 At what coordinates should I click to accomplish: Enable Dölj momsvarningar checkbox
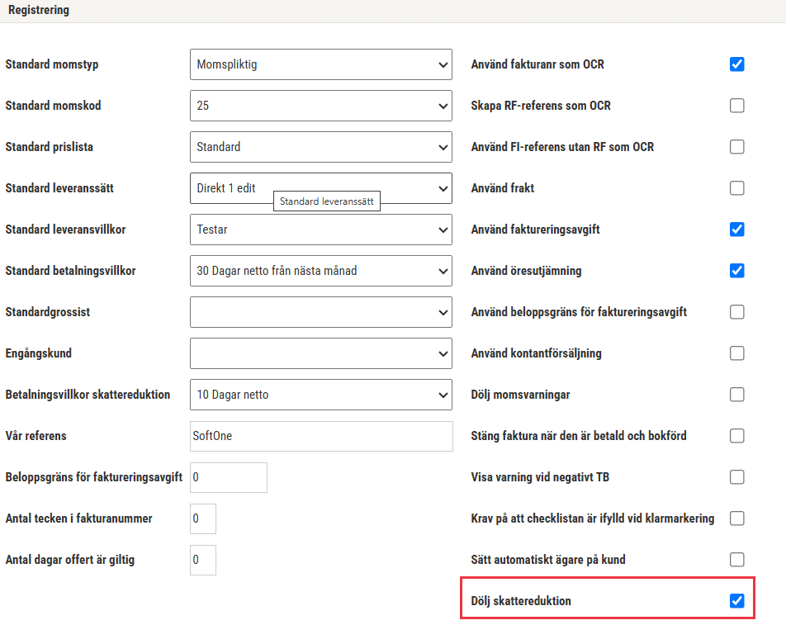tap(736, 395)
